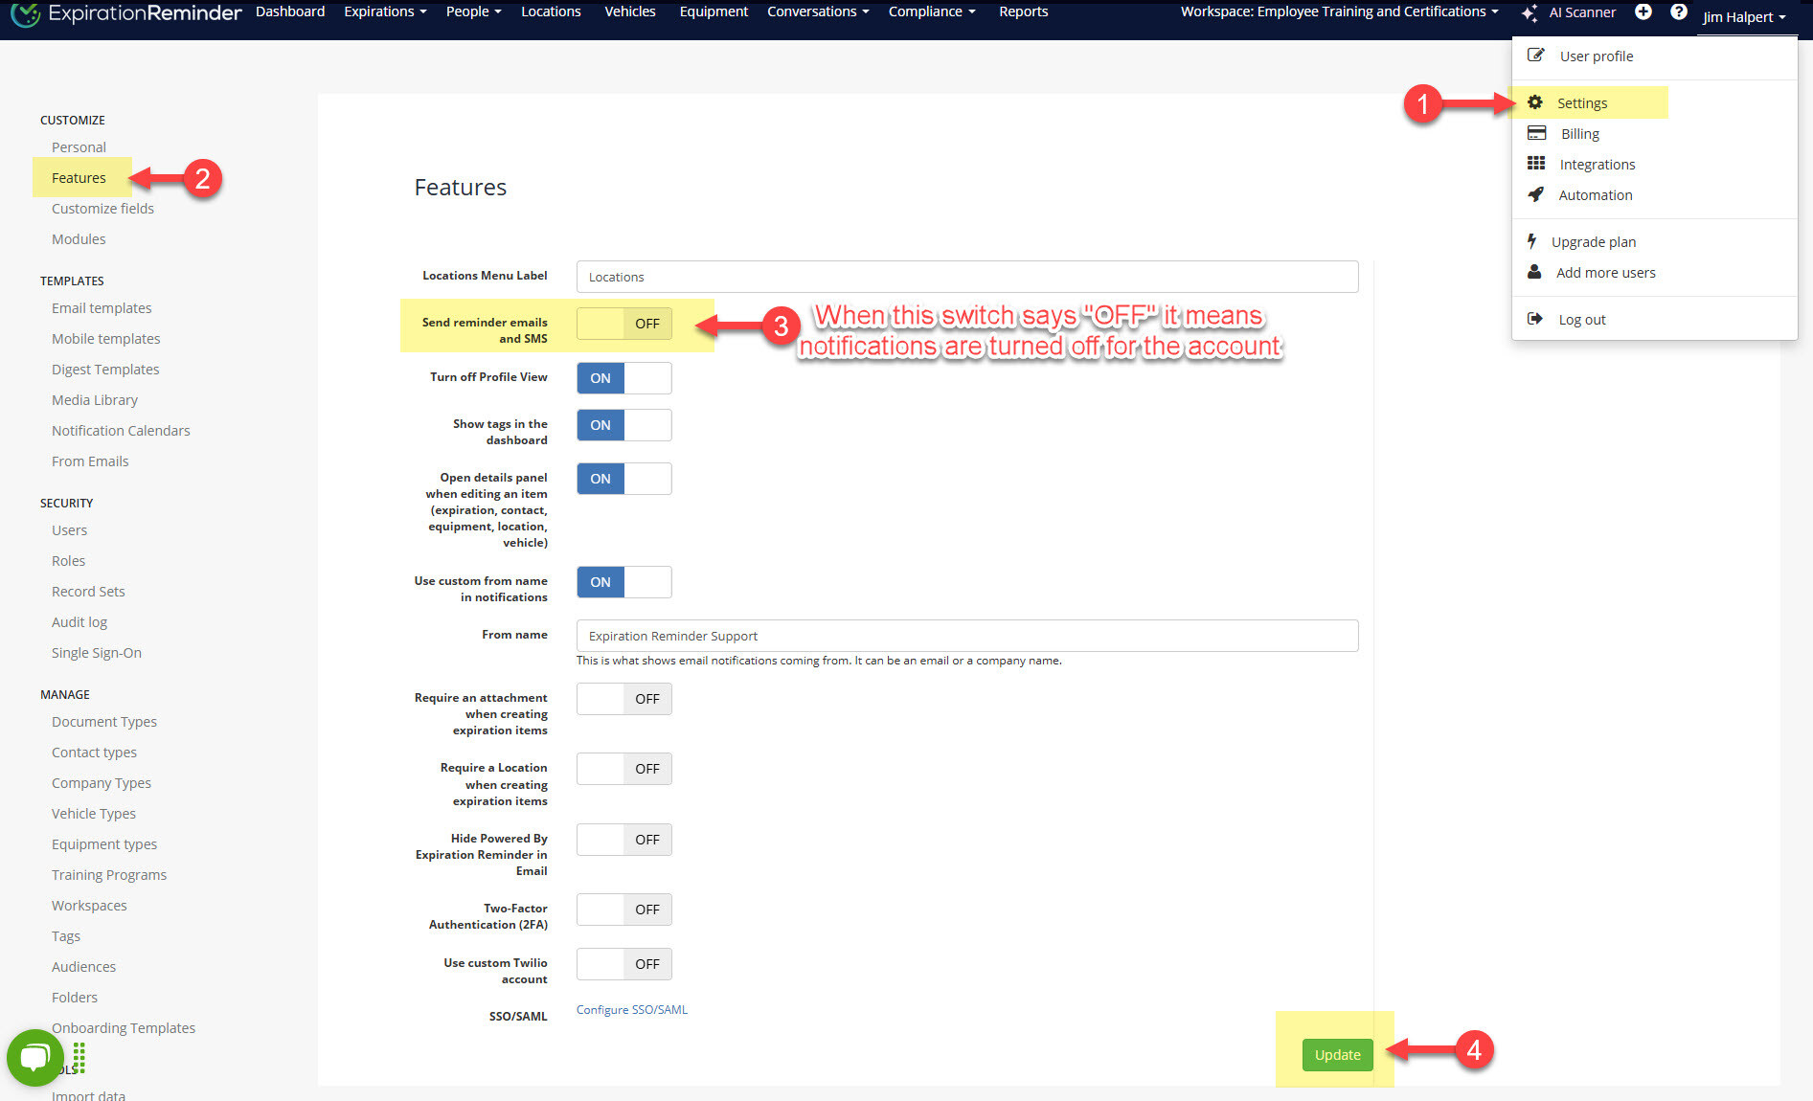Toggle Turn off Profile View switch
Viewport: 1813px width, 1101px height.
[x=624, y=378]
